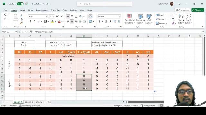Click the Normal view icon in status bar
The image size is (206, 115).
tap(161, 105)
